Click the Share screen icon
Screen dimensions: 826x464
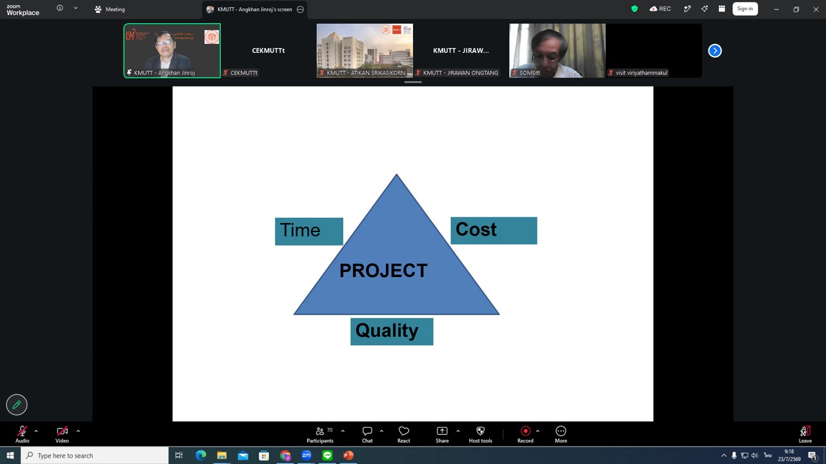(x=442, y=434)
